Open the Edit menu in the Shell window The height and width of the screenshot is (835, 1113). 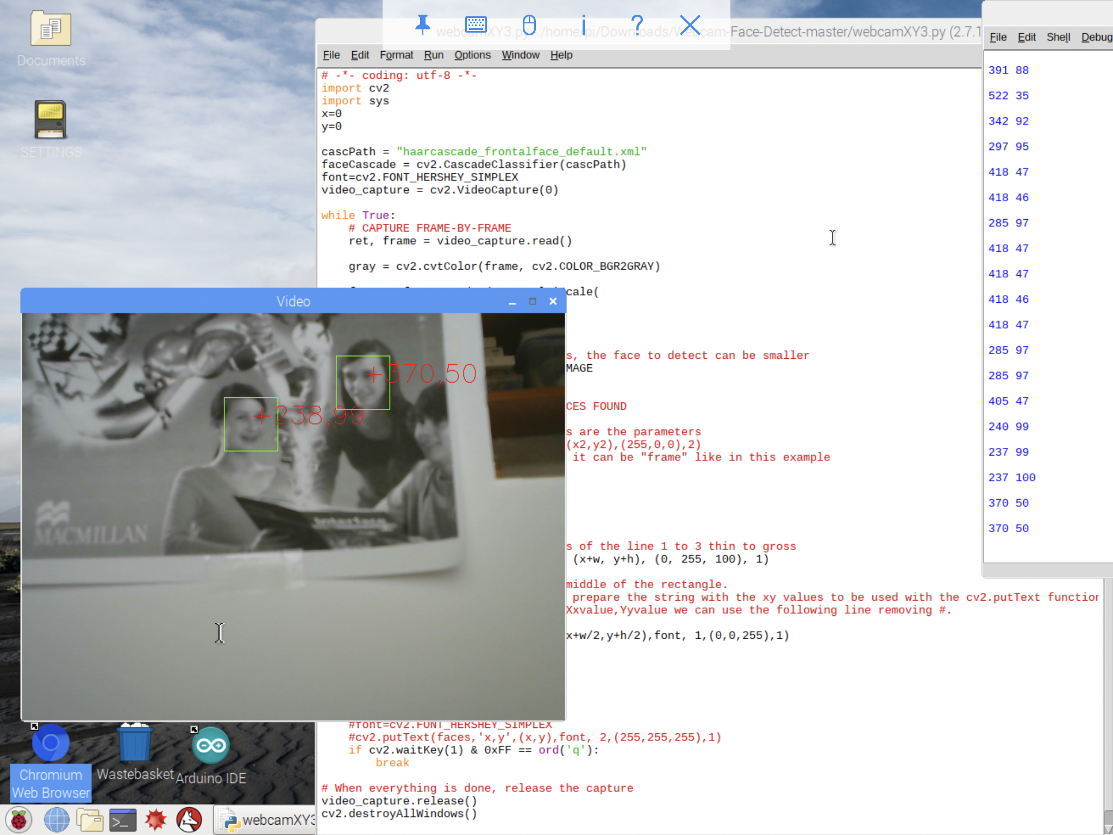[x=1027, y=37]
